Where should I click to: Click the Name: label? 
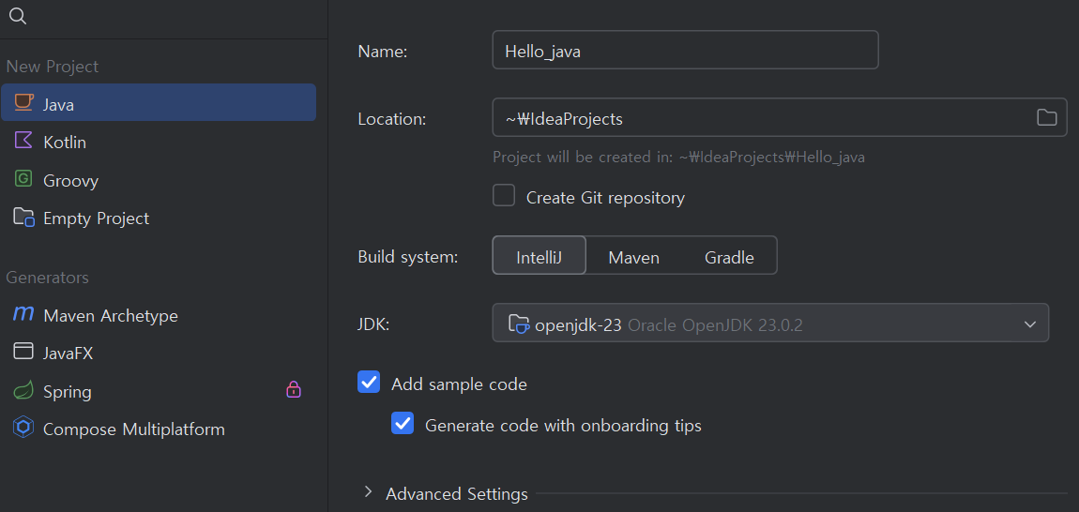(x=383, y=51)
